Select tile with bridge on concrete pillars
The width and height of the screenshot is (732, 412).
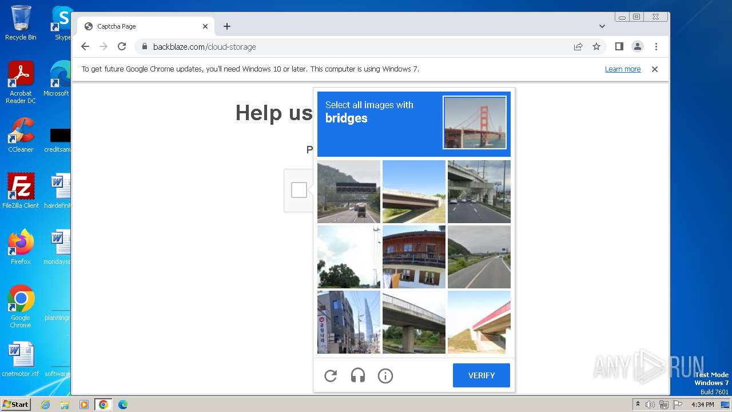[414, 322]
